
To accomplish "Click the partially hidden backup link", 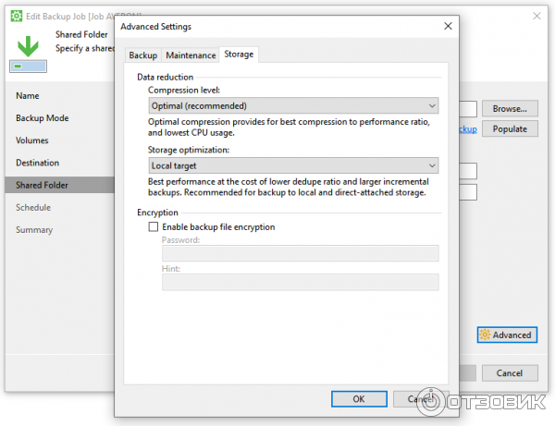I will (468, 129).
